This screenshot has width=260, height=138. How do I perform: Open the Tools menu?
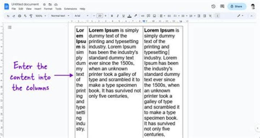pos(58,9)
